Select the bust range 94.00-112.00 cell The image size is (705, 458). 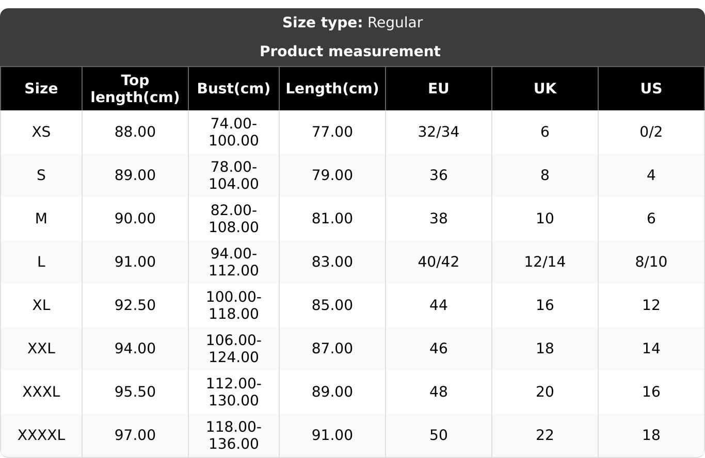(x=234, y=262)
